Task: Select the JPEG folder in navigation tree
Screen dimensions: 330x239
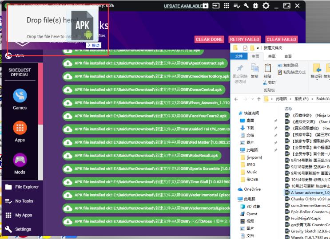Action: (248, 165)
